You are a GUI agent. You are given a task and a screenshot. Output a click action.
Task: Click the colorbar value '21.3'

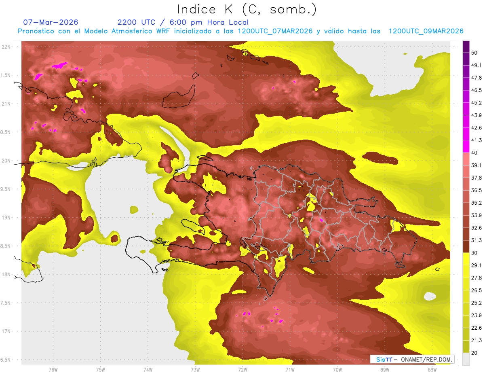pyautogui.click(x=477, y=340)
